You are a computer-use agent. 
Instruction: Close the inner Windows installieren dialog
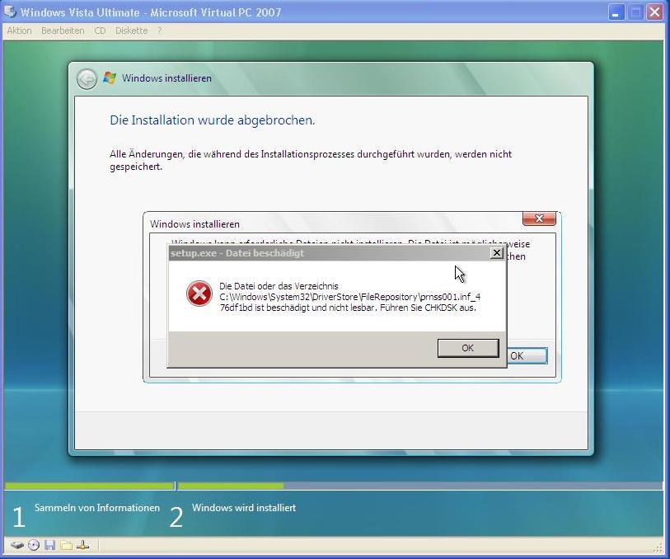click(539, 218)
